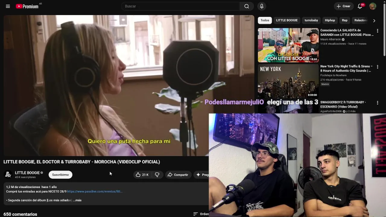Screen dimensions: 386x217
Task: Click the 1,2 M de visualizaciones text
Action: [23, 187]
